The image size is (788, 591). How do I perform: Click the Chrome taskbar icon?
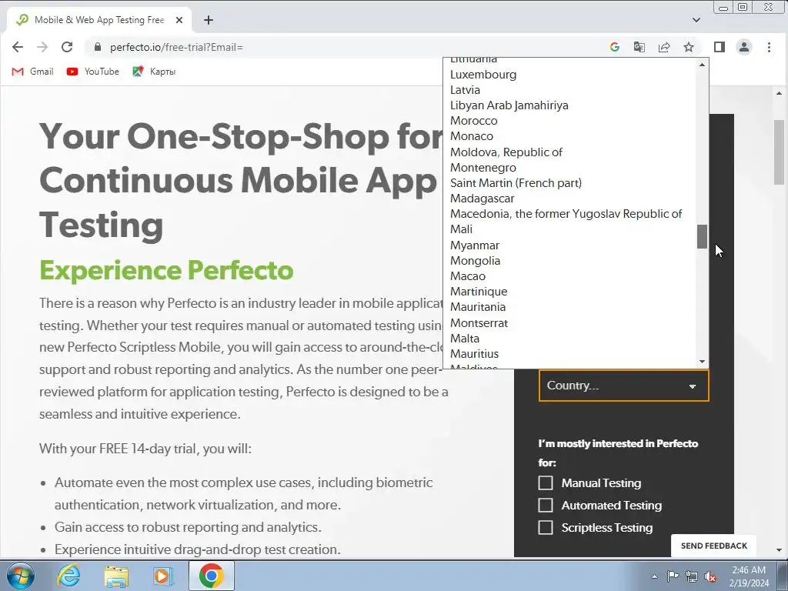coord(211,576)
